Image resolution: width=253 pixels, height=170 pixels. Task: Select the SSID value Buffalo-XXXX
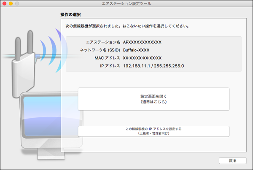[136, 50]
